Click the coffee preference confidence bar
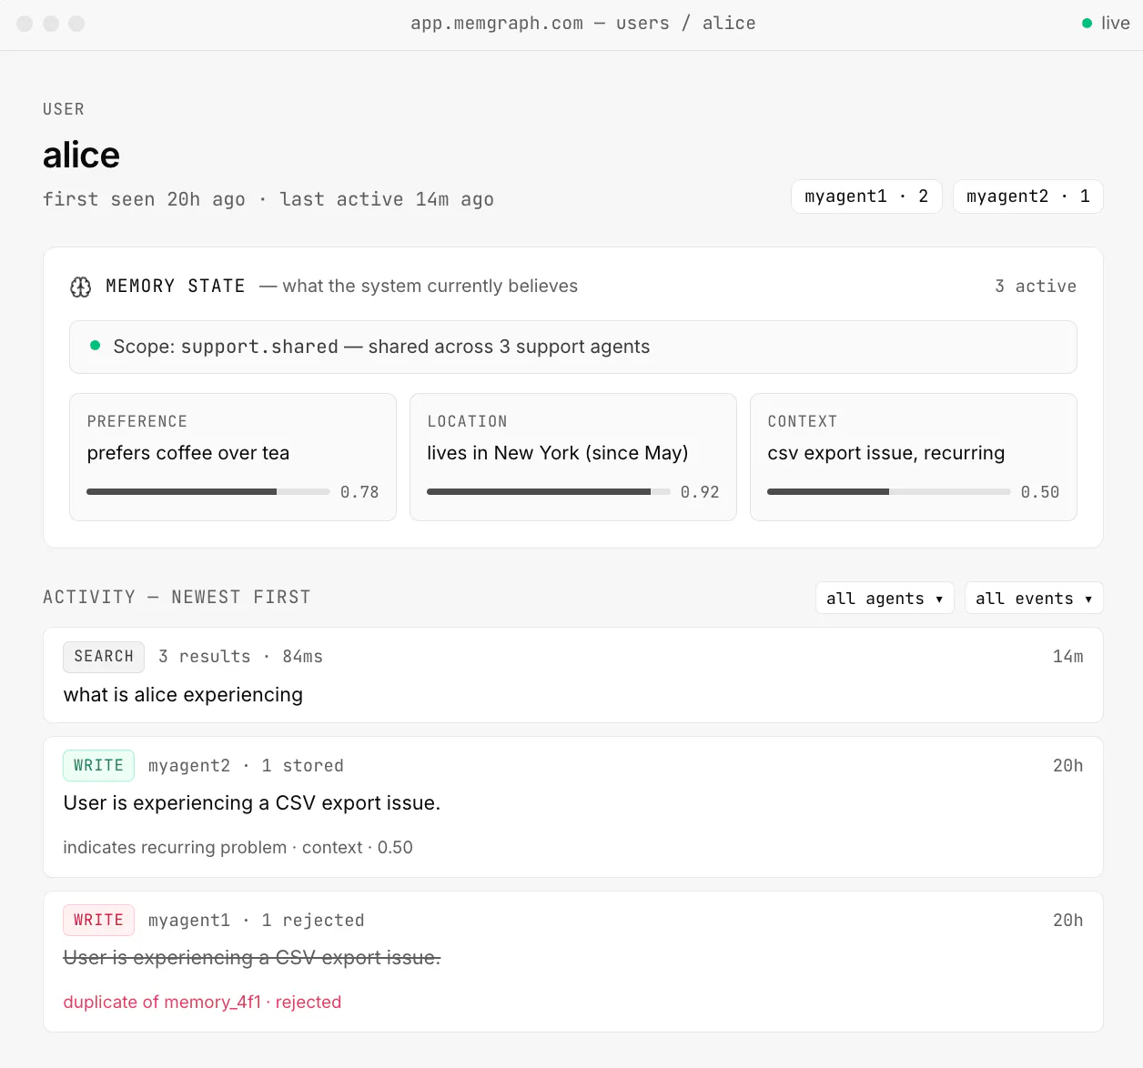This screenshot has width=1143, height=1068. (208, 491)
